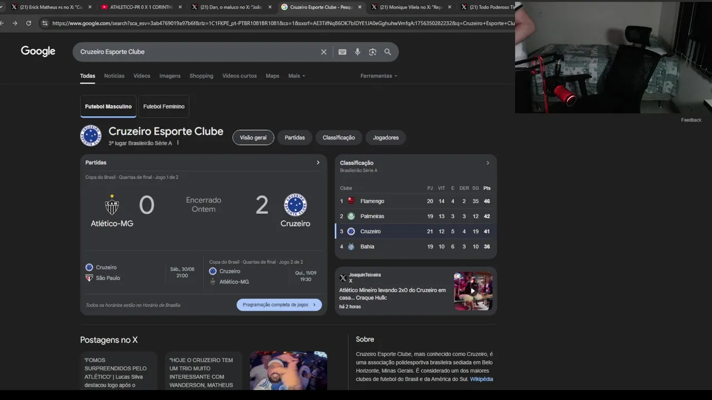Click the highlighted Cruzeiro standings row
The width and height of the screenshot is (712, 400).
[416, 231]
